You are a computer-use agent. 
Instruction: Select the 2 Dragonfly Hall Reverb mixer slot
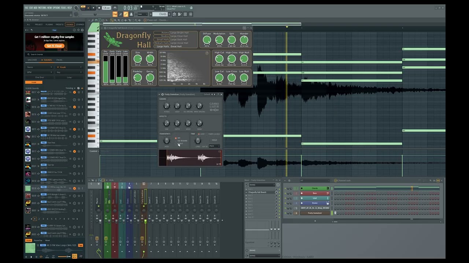click(261, 192)
